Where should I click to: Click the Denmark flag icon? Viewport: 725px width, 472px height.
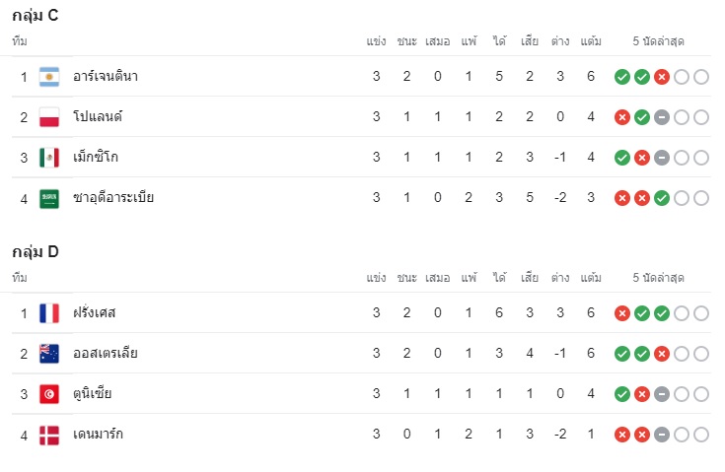(x=49, y=435)
